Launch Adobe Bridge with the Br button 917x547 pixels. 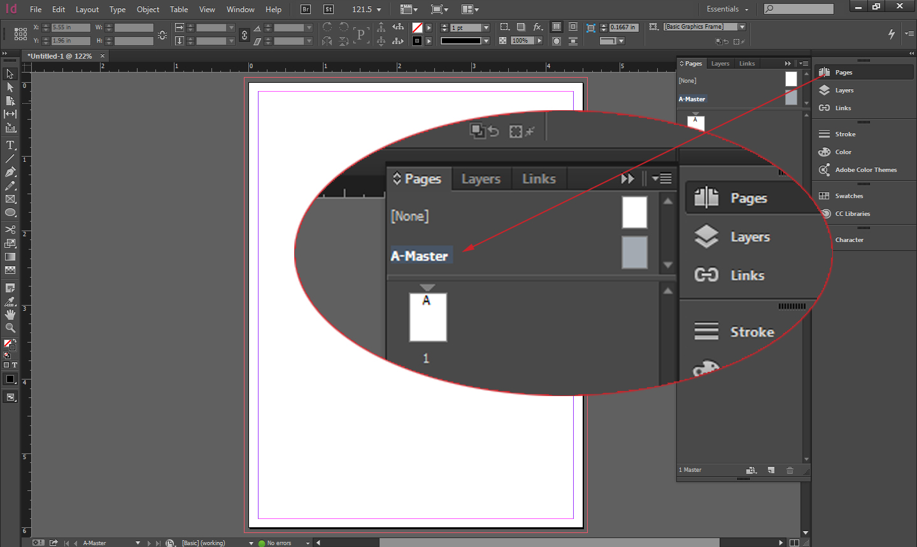click(305, 9)
